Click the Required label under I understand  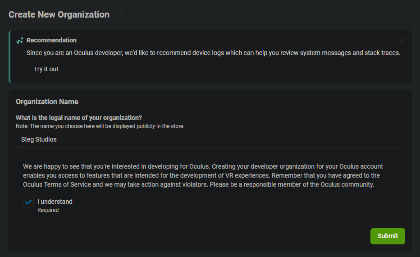48,210
